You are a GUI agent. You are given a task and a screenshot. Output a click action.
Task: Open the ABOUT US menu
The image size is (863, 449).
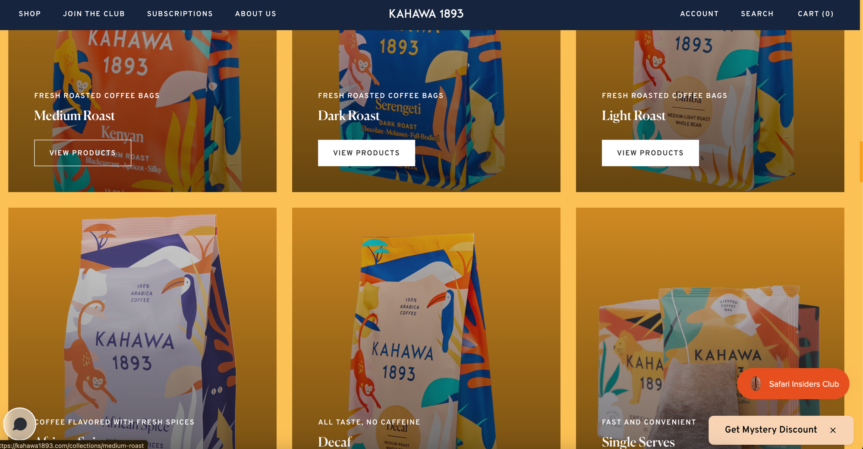tap(255, 14)
